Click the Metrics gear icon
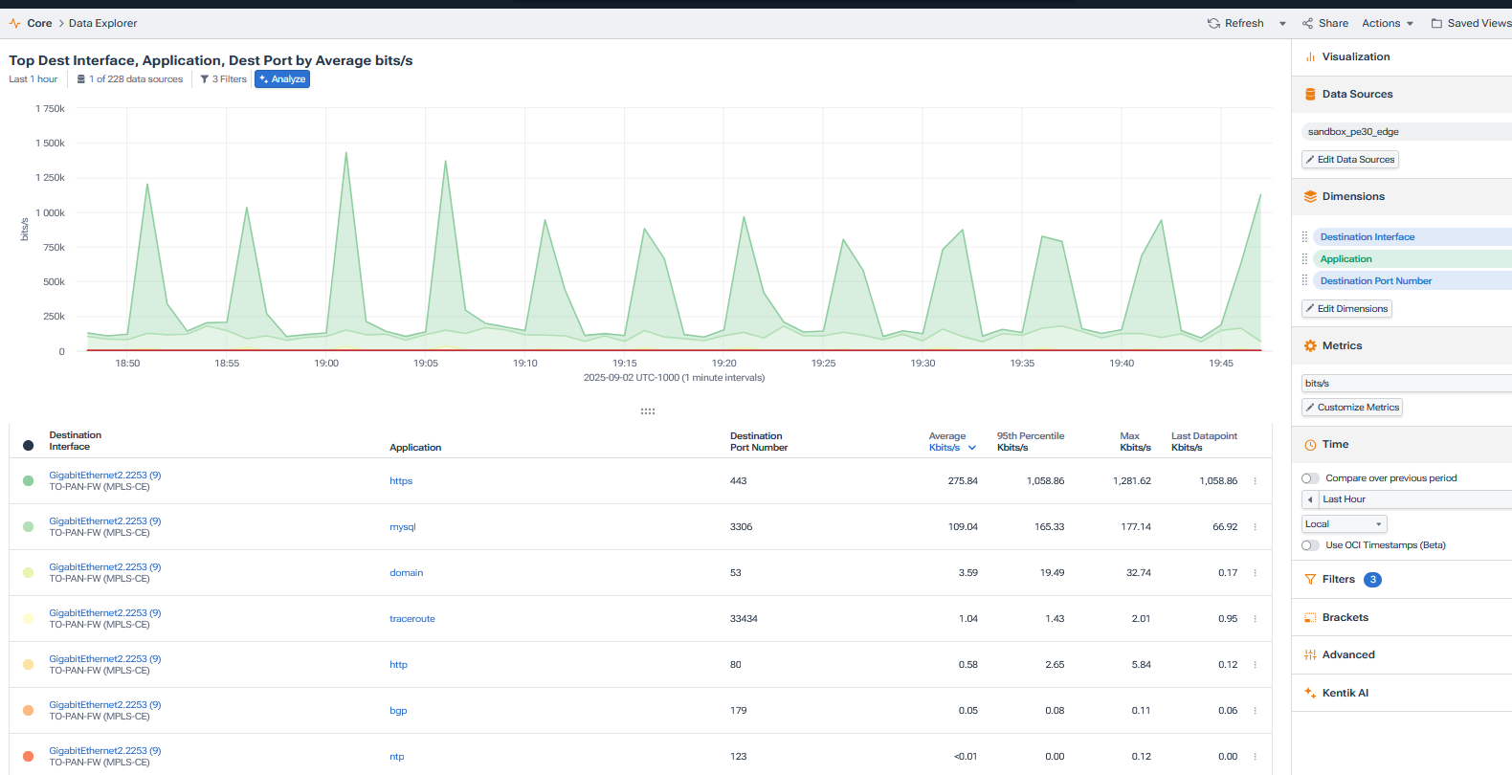This screenshot has height=775, width=1512. [x=1310, y=345]
